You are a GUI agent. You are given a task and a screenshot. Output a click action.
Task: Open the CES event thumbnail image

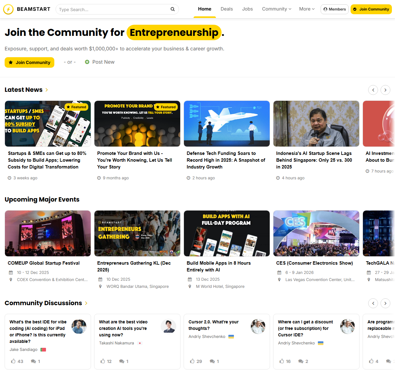pyautogui.click(x=316, y=233)
